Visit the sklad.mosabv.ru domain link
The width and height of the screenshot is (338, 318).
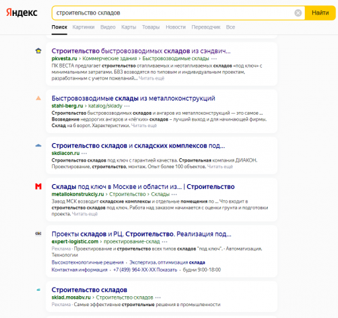[71, 297]
